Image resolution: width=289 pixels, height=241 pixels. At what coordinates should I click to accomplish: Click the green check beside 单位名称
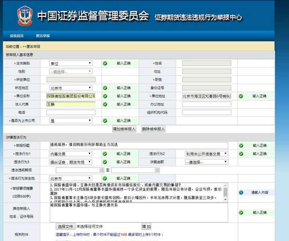tap(105, 96)
